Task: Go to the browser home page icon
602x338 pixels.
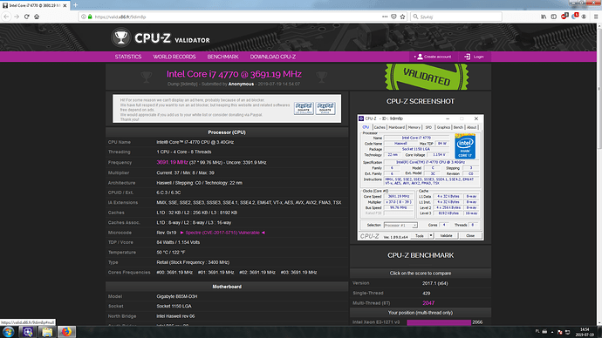Action: click(x=37, y=17)
